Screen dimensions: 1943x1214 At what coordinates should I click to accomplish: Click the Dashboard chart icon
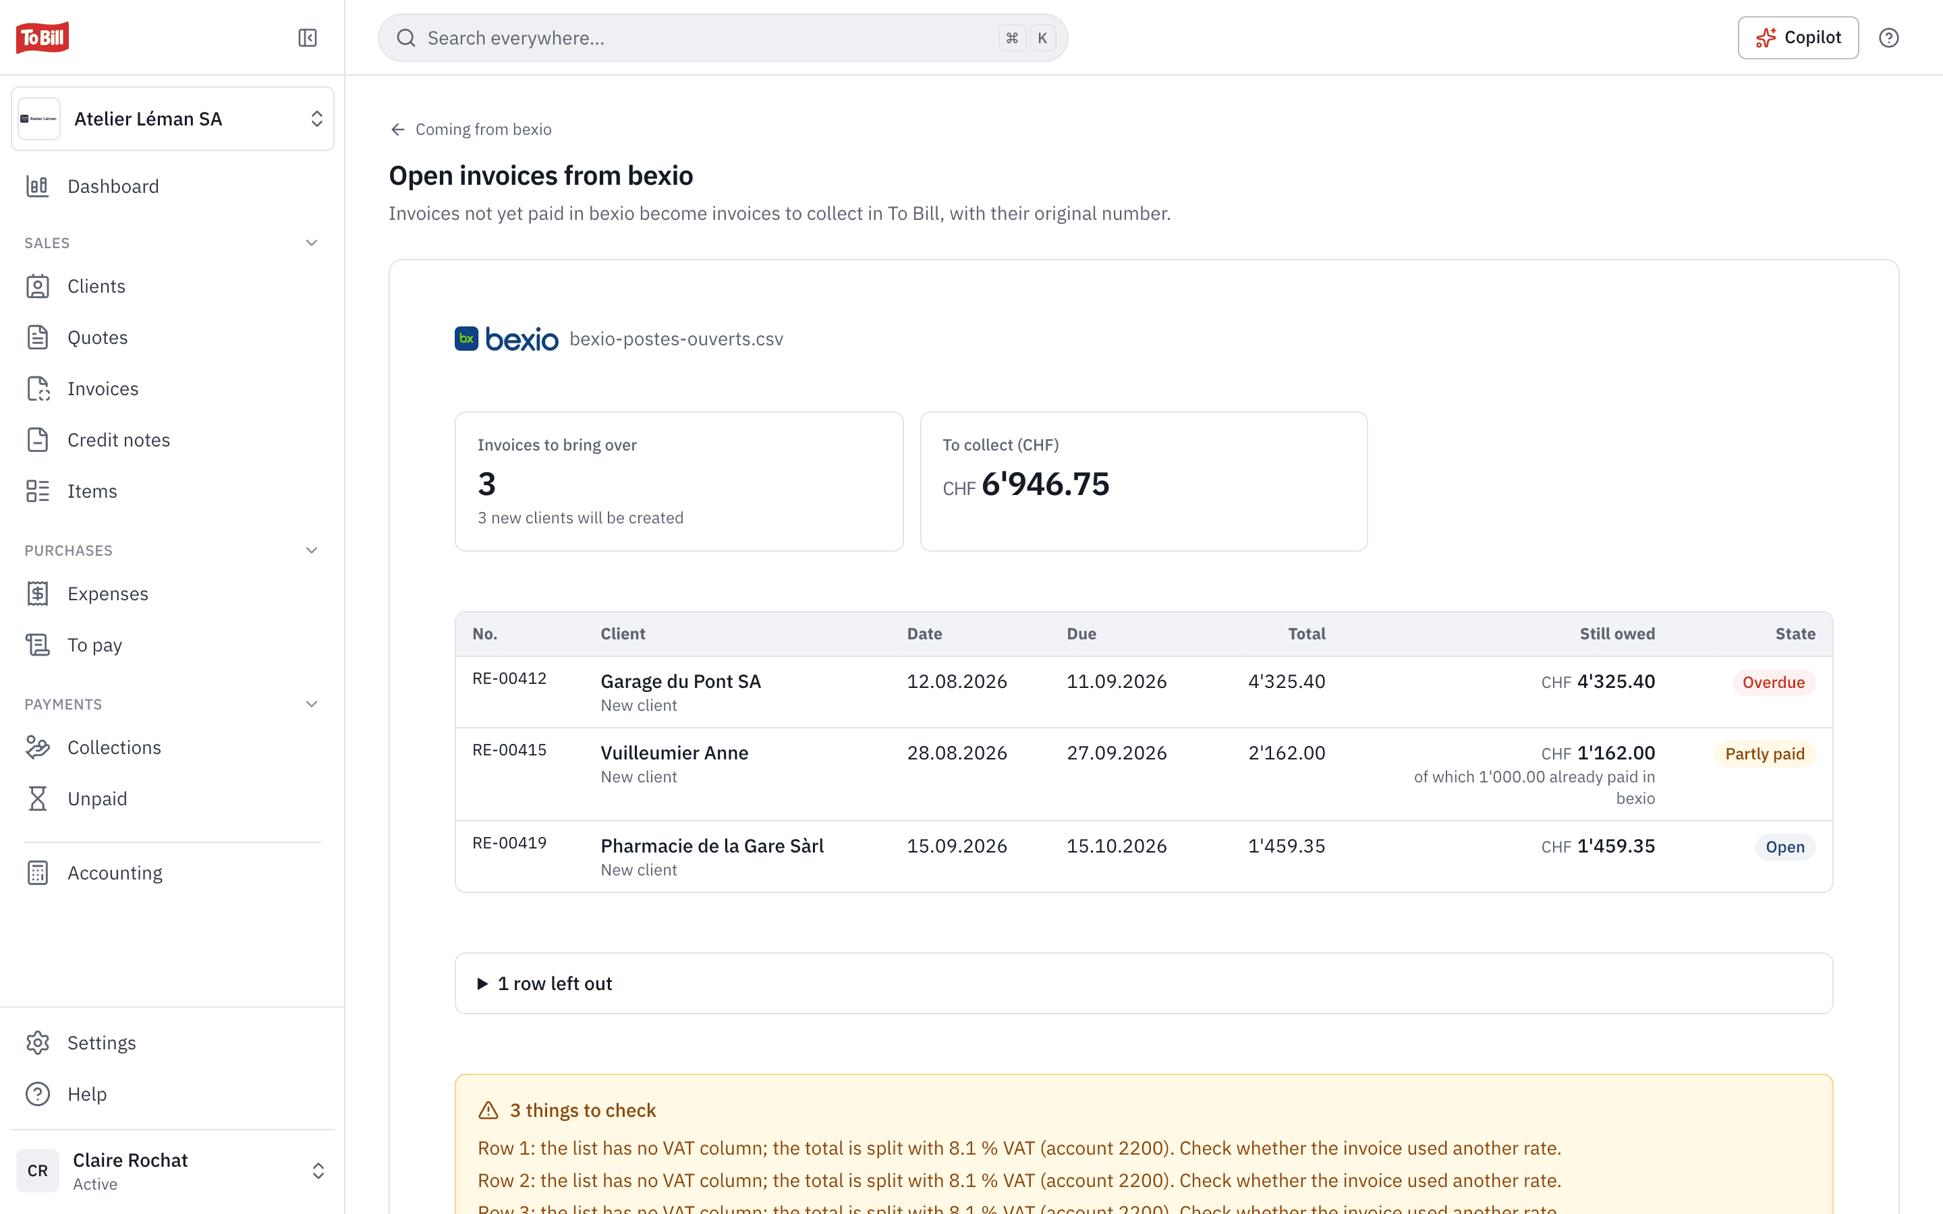click(x=38, y=186)
